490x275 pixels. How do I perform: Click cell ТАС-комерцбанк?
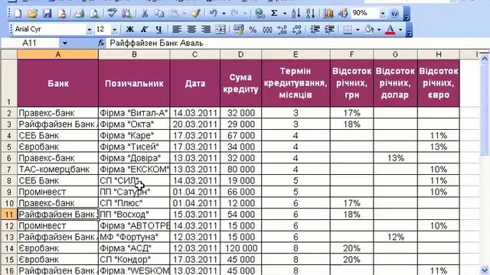click(x=58, y=170)
